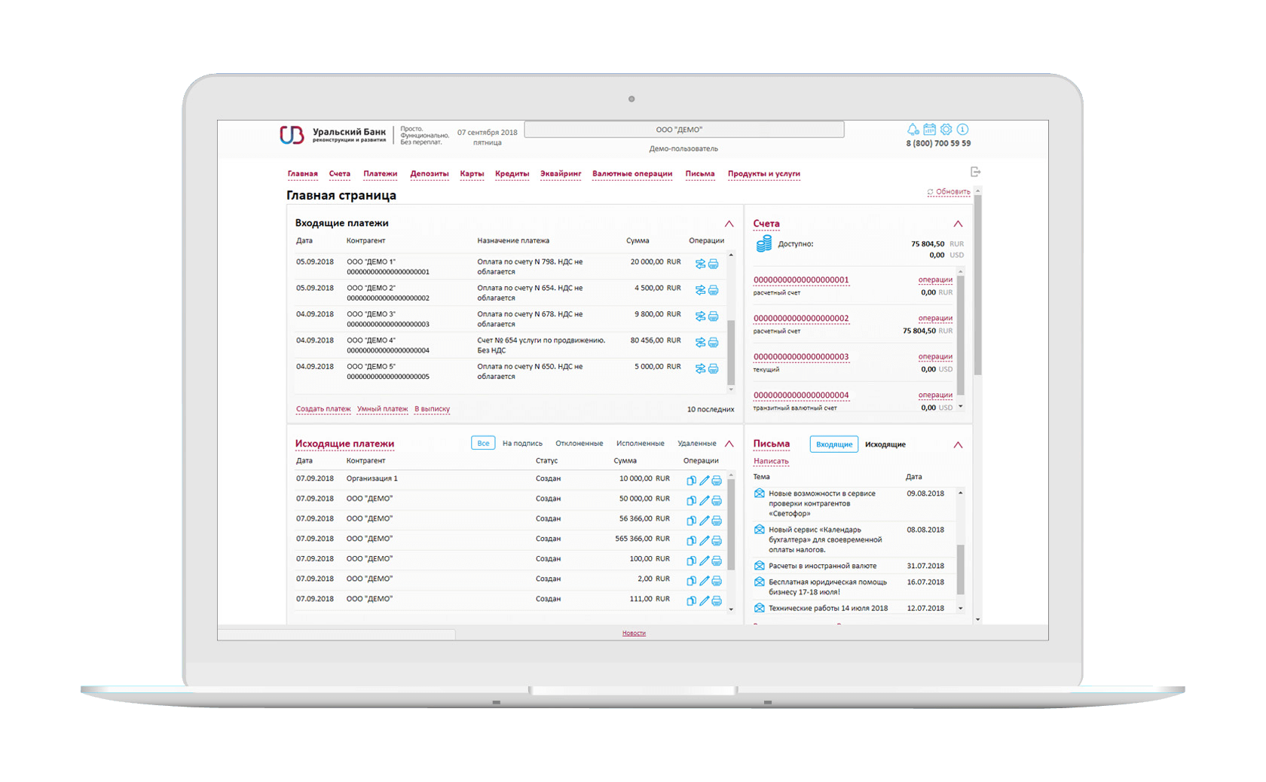The image size is (1266, 782).
Task: Click the Уральский Банк logo
Action: coord(332,135)
